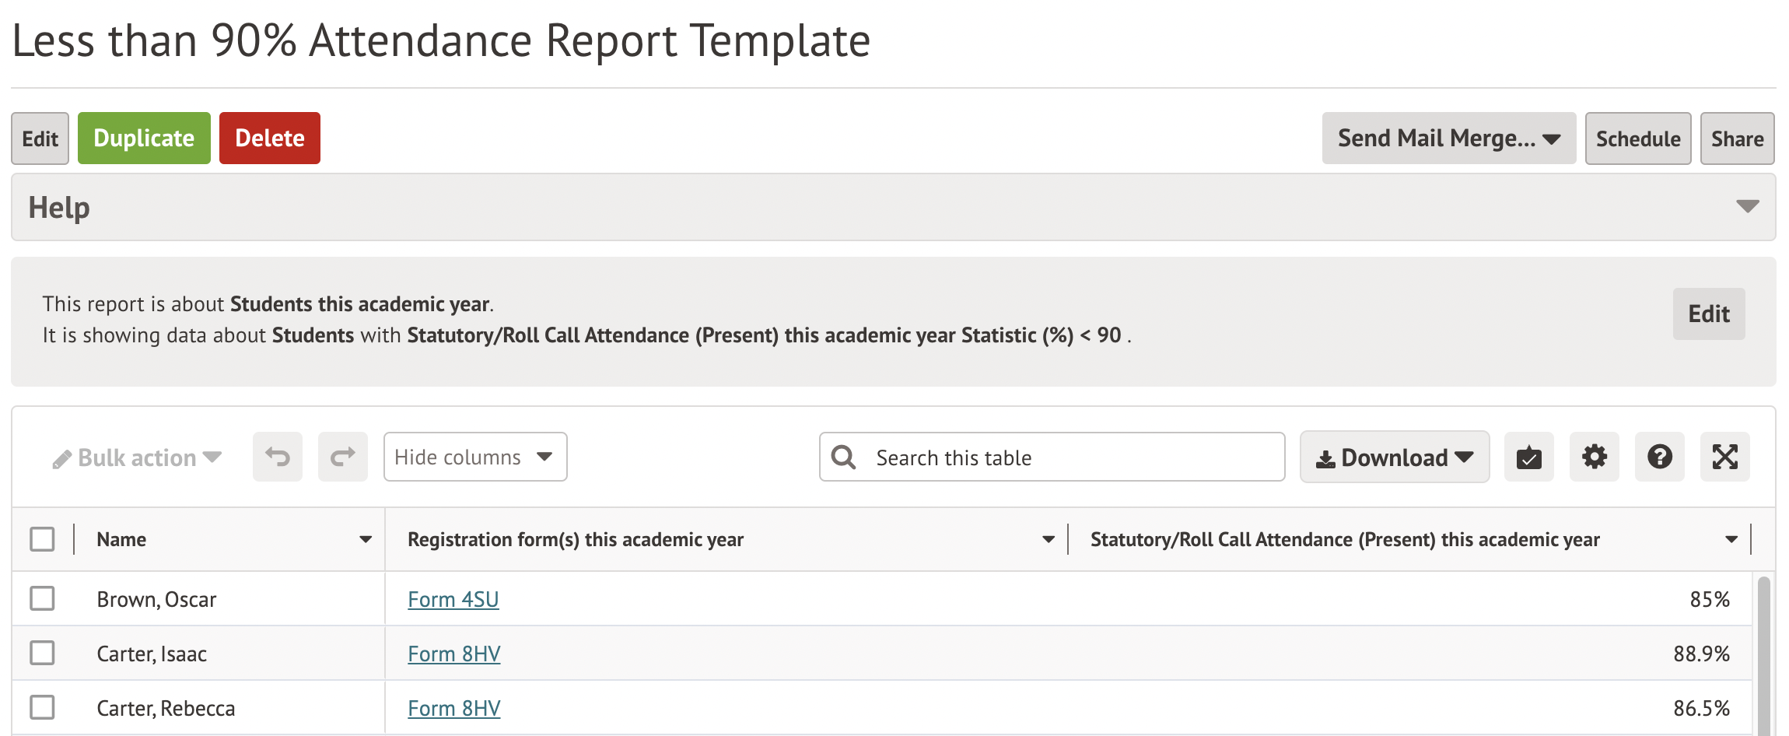Click the redo arrow icon
The image size is (1789, 736).
[342, 457]
